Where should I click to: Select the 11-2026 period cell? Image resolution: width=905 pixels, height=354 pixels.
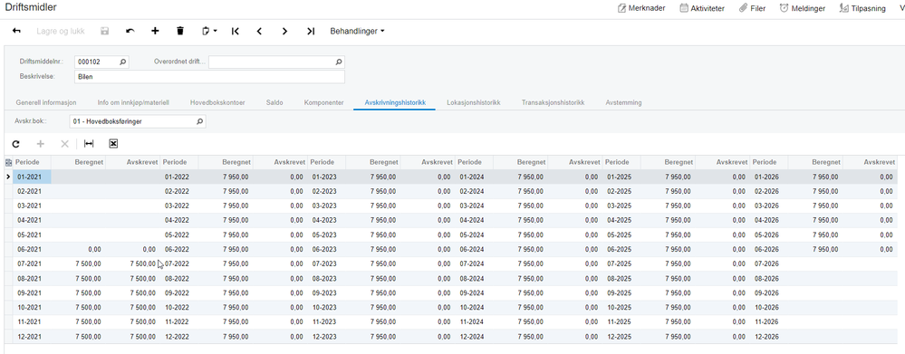point(769,321)
